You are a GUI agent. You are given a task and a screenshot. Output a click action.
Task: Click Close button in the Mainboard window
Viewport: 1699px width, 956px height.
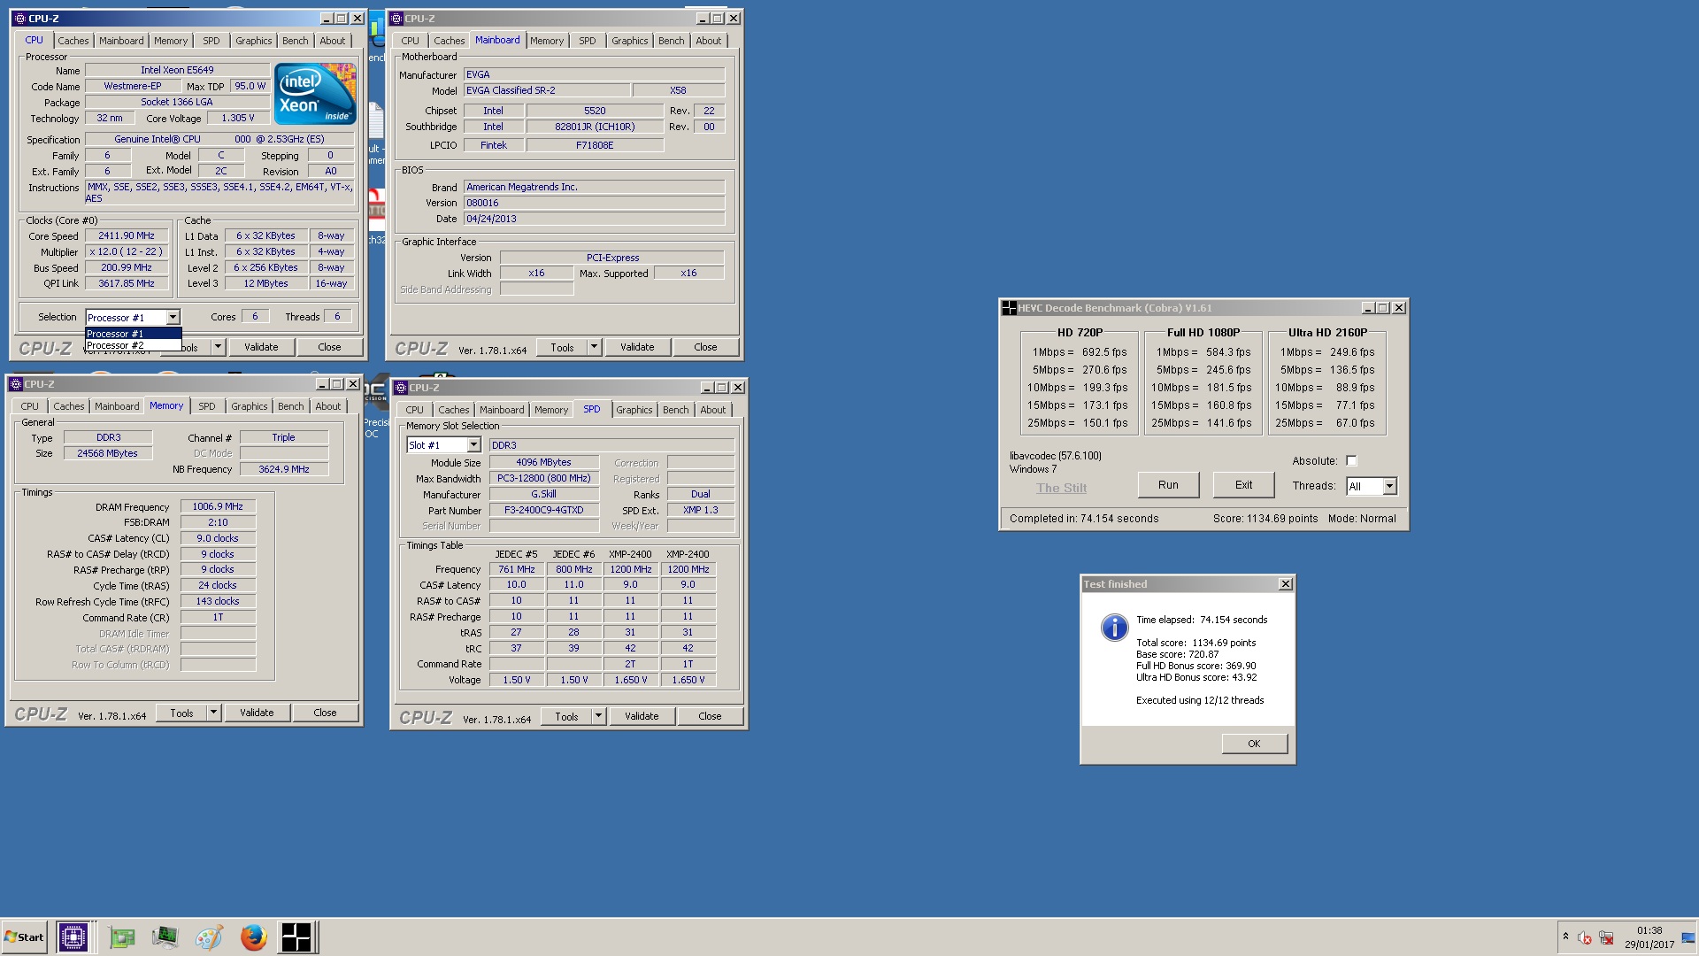705,347
